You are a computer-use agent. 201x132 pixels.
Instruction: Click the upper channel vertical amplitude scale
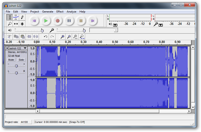[32, 61]
